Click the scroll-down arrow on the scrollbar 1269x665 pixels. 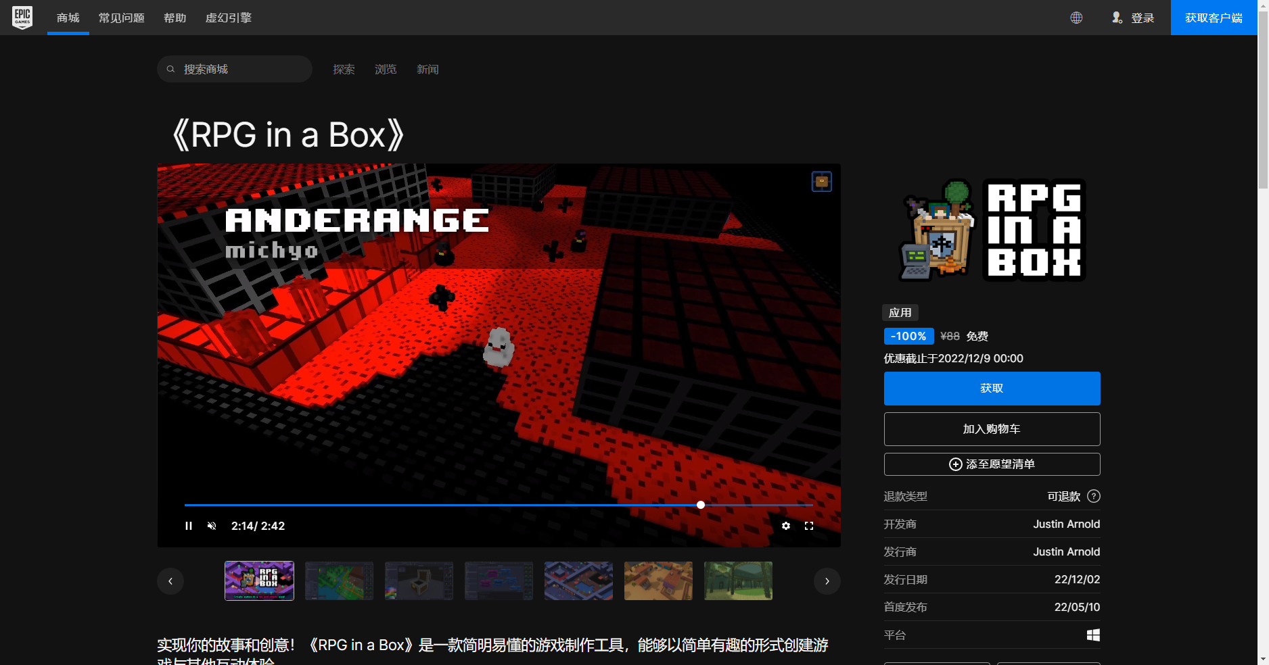tap(1264, 660)
